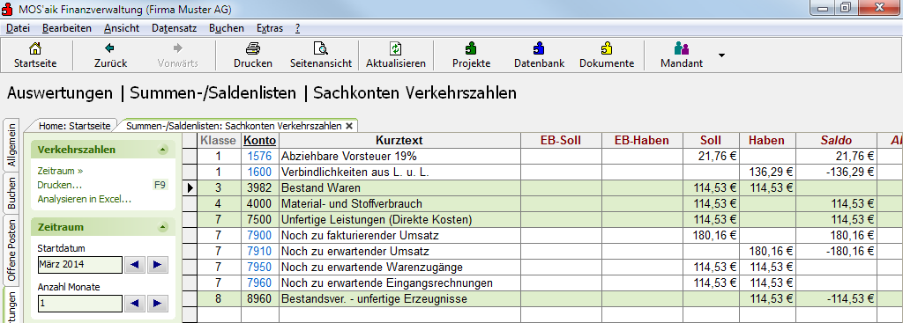Click the Saldo column header
The height and width of the screenshot is (323, 903).
(x=836, y=140)
